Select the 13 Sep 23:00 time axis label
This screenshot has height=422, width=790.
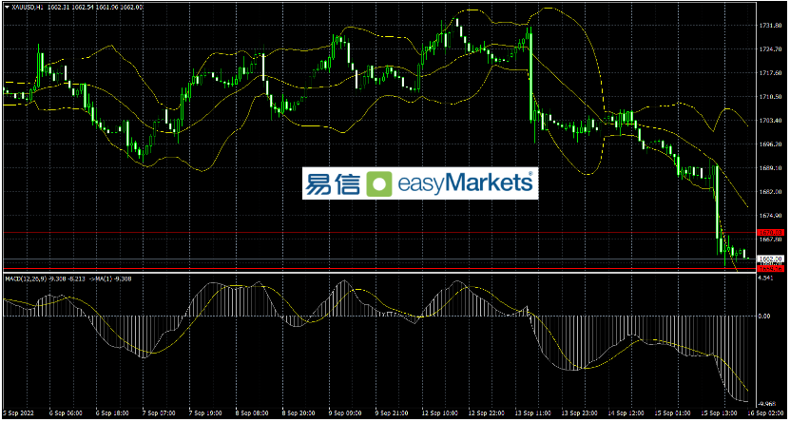pyautogui.click(x=582, y=412)
